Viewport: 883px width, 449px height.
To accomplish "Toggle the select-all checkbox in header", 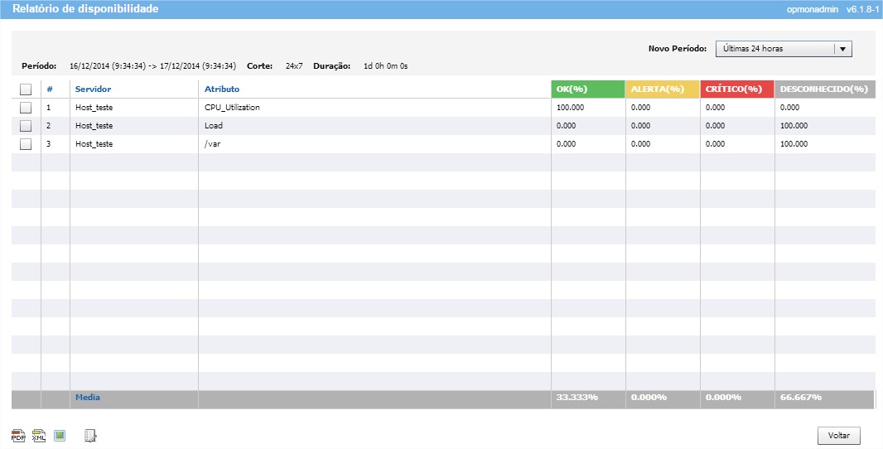I will click(x=26, y=89).
